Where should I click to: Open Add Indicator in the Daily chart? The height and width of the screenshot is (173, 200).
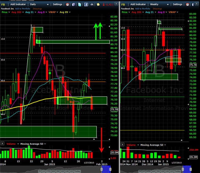click(18, 4)
